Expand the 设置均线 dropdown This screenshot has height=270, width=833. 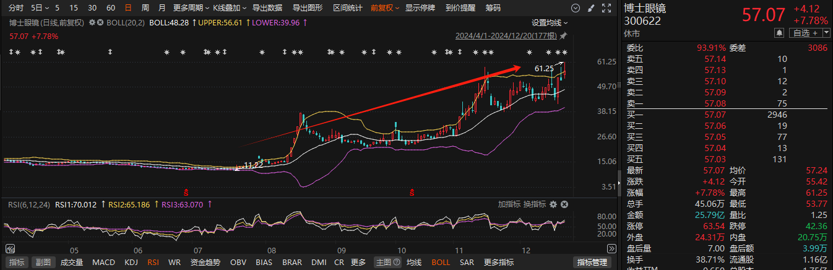tap(550, 22)
